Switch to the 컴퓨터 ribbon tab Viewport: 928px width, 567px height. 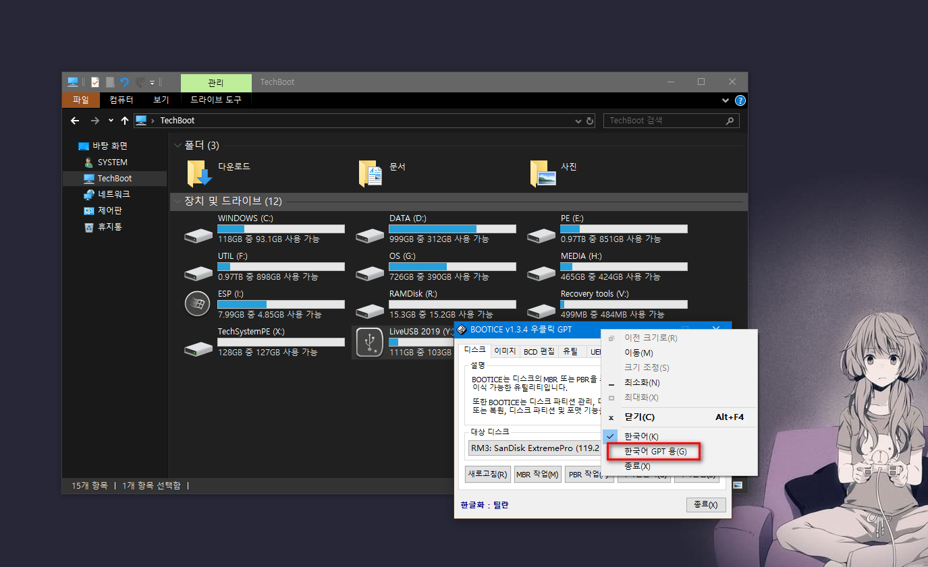(x=121, y=100)
